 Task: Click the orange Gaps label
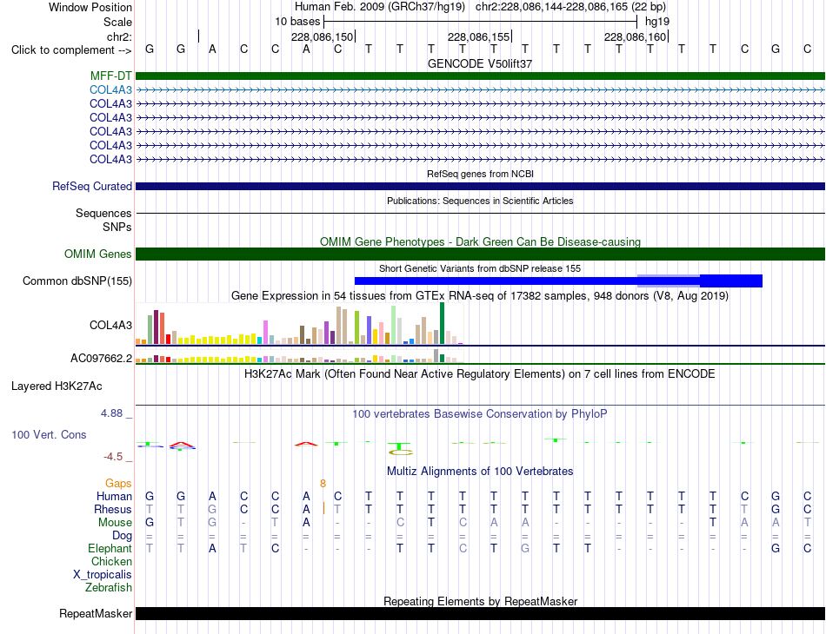(x=118, y=483)
